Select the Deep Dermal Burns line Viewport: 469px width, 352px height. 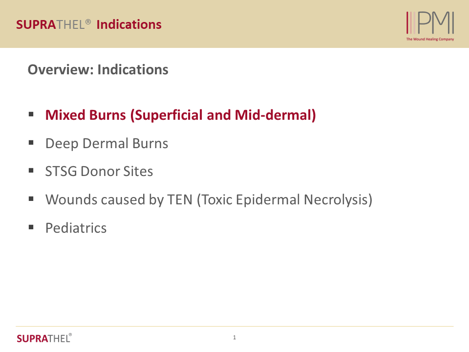pos(107,144)
